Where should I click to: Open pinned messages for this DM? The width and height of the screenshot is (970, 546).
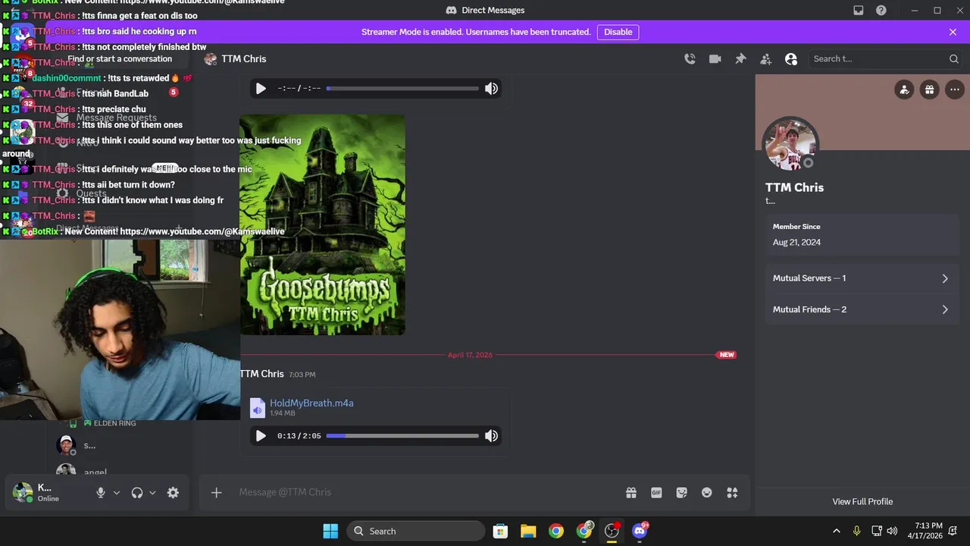coord(740,59)
